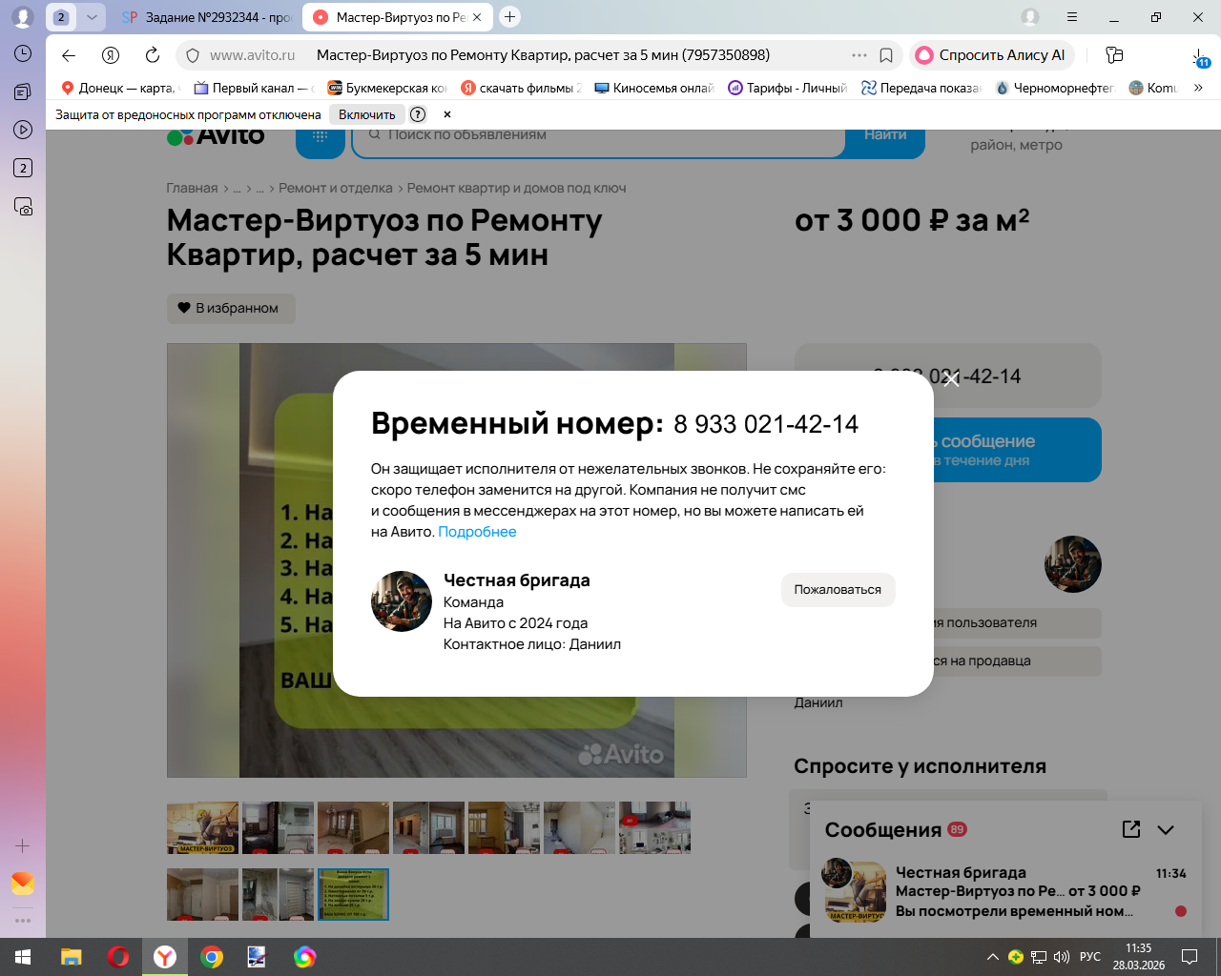Open the screenshot tool in sidebar

coord(23,206)
